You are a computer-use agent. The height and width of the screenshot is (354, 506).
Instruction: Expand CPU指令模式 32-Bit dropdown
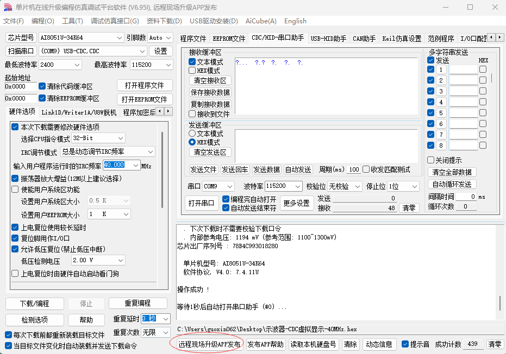click(120, 138)
